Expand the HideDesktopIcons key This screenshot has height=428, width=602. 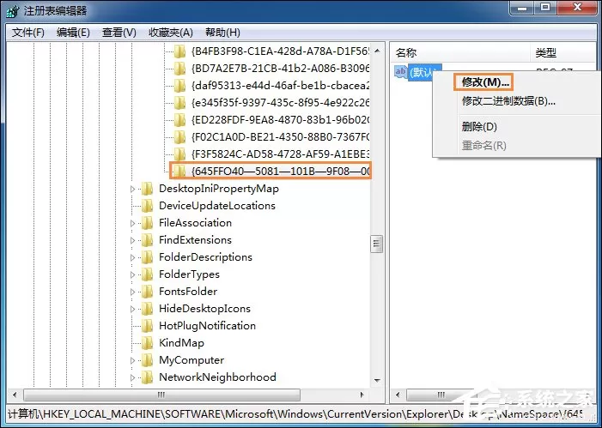(x=132, y=309)
